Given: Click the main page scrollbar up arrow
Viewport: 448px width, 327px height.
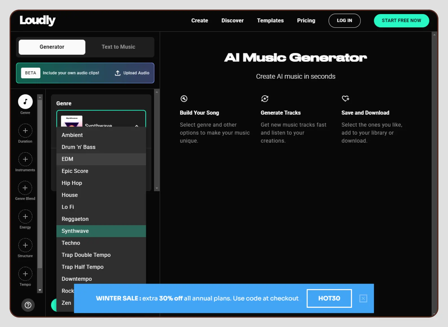Looking at the screenshot, I should point(434,35).
